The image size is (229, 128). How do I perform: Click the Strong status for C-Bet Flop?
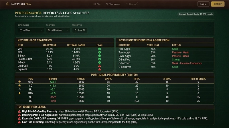click(176, 60)
